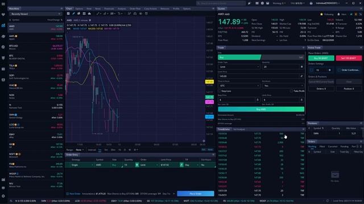Click the heart watchlist icon in left sidebar
The width and height of the screenshot is (364, 204).
coord(3,15)
